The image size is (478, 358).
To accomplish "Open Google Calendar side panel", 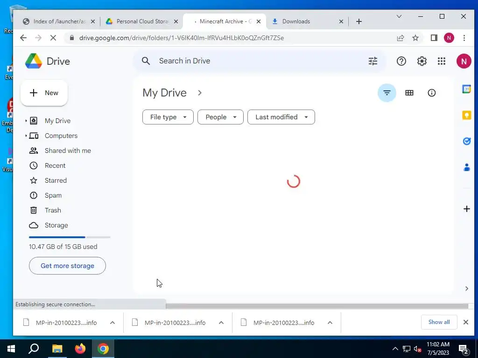I will [466, 89].
